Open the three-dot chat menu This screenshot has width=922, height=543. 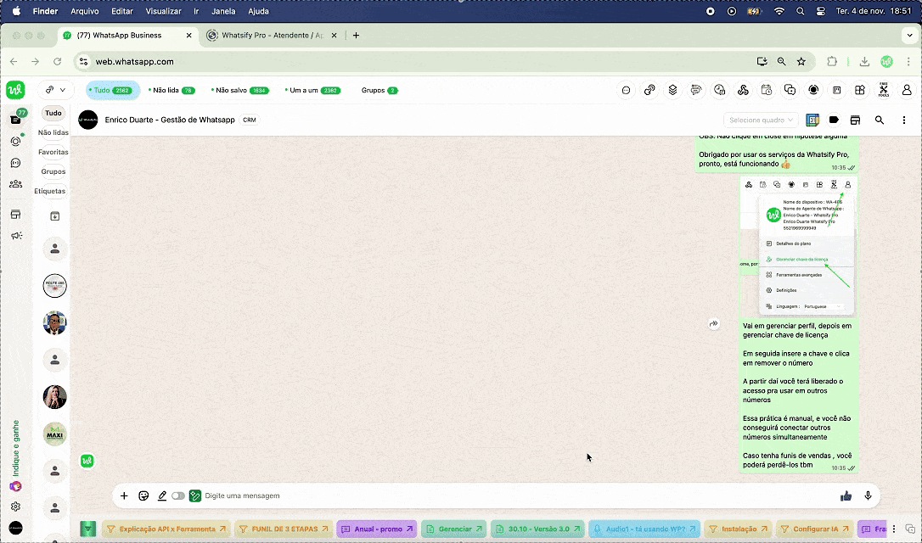tap(903, 120)
